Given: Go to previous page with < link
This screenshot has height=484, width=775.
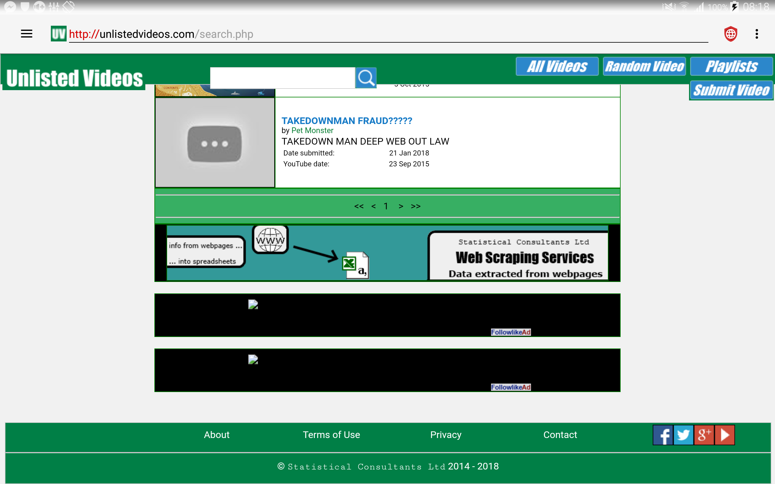Looking at the screenshot, I should (x=373, y=206).
